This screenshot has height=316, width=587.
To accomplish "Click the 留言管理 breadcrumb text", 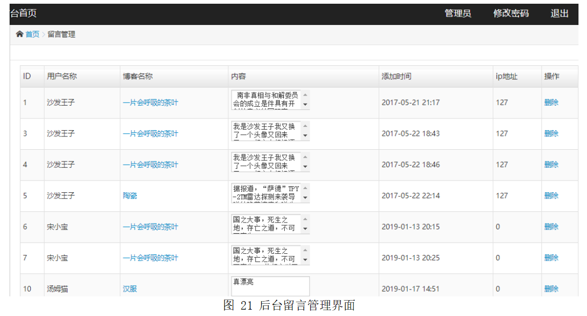I will point(61,35).
